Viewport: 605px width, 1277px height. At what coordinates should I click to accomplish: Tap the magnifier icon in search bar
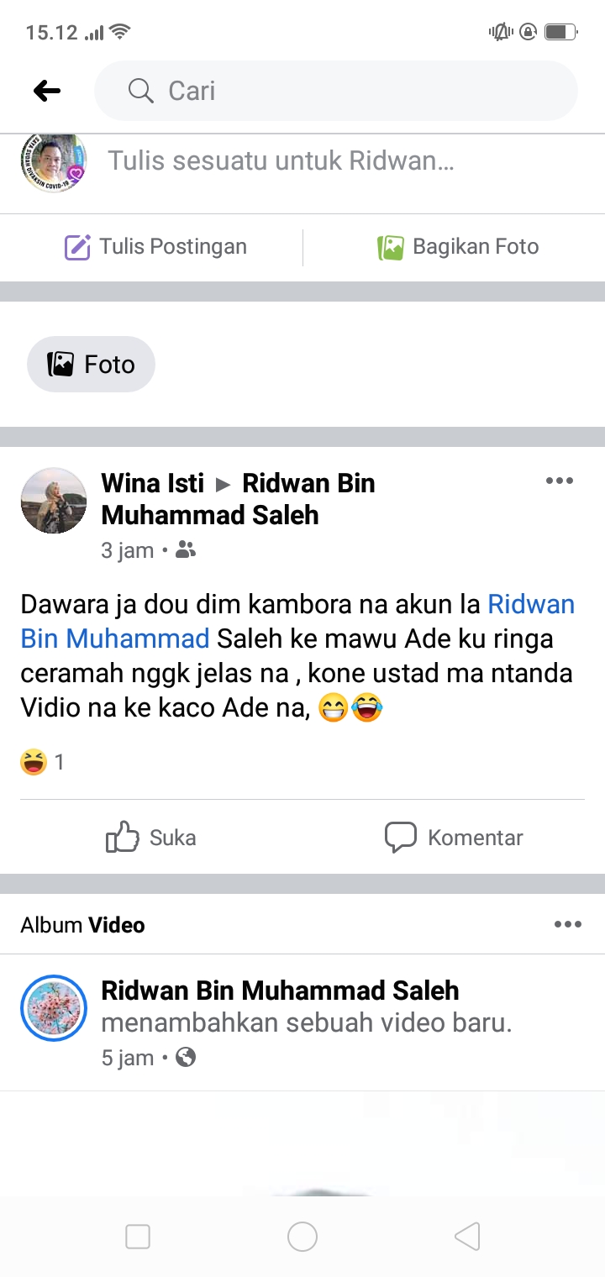click(x=140, y=91)
